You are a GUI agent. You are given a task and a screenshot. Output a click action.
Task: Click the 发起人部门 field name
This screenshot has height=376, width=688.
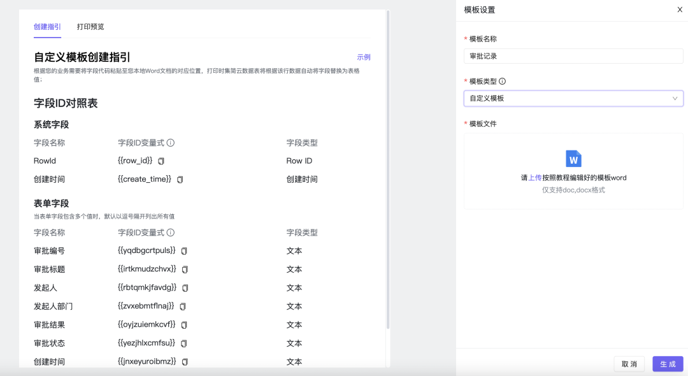(x=53, y=307)
